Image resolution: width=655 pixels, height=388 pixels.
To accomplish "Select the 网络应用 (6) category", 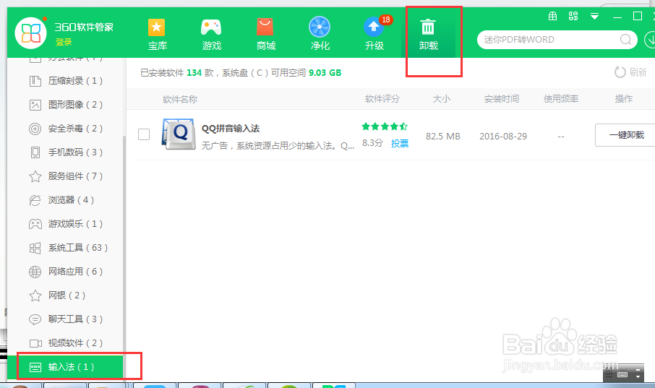I will click(x=66, y=272).
